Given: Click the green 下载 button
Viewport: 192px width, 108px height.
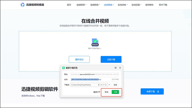Looking at the screenshot, I should pos(115,92).
